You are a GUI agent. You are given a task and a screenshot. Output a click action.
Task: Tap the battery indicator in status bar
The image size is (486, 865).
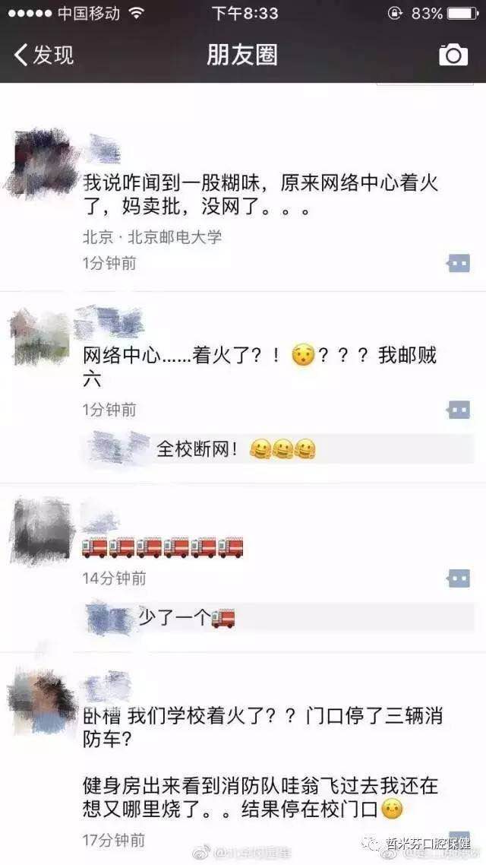(x=462, y=13)
